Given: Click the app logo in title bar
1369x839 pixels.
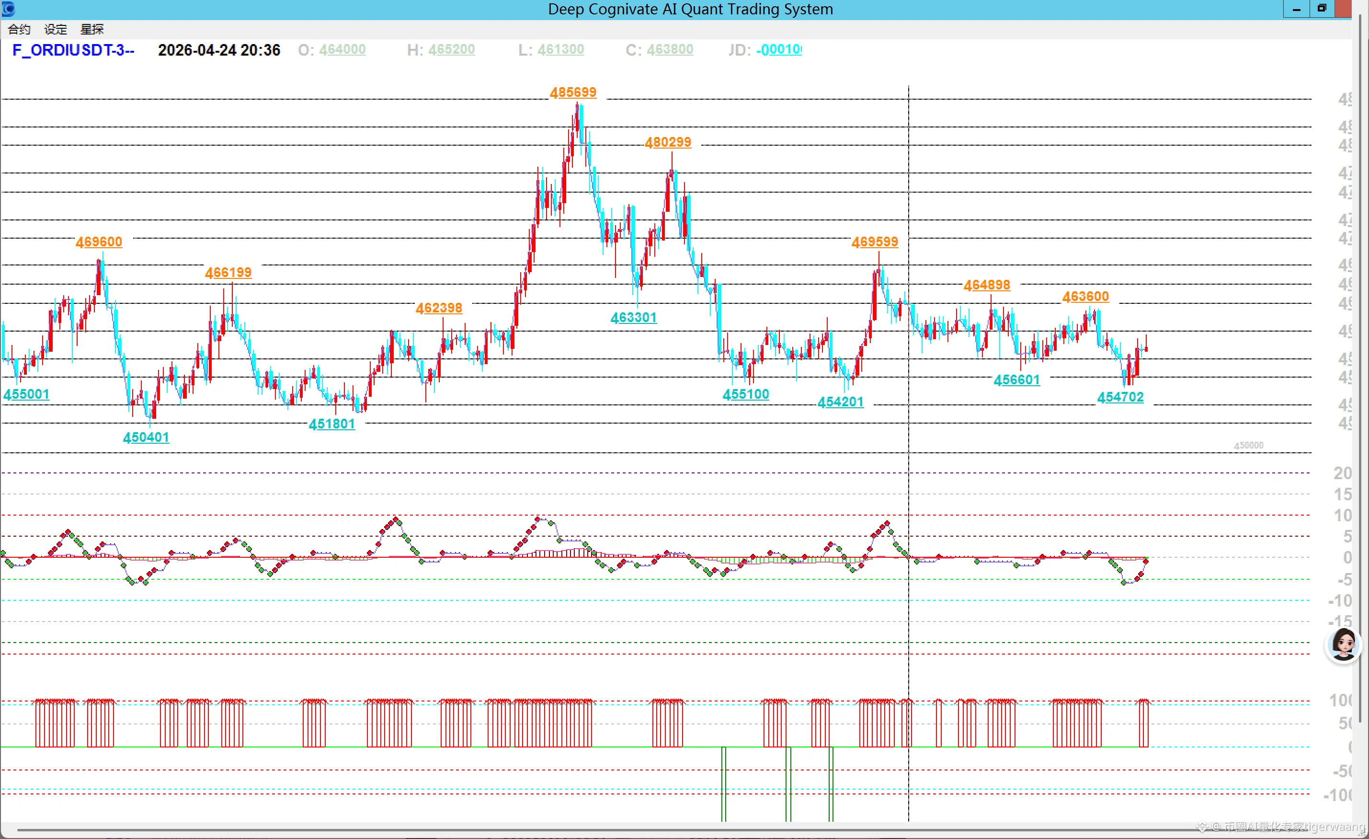Looking at the screenshot, I should pos(8,9).
